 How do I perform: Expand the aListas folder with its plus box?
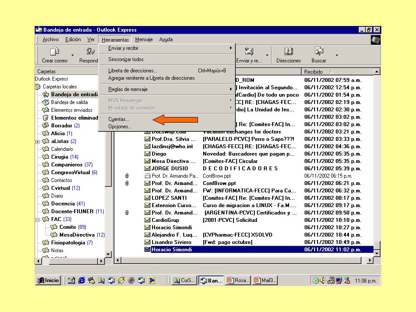(x=38, y=142)
